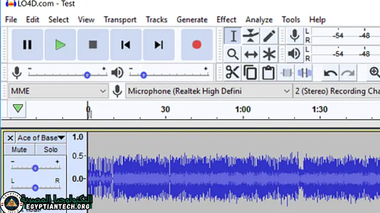380x213 pixels.
Task: Select the Multi-Tool asterisk icon
Action: coord(269,54)
